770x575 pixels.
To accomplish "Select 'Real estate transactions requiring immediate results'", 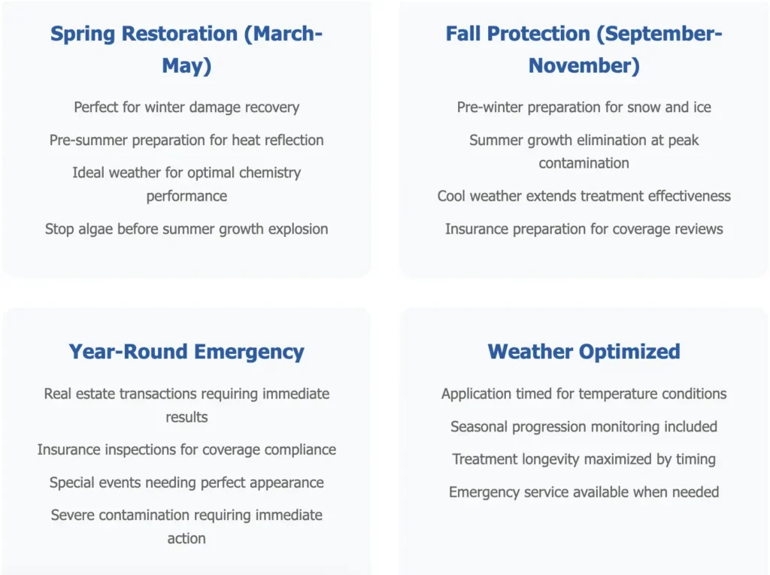I will point(186,405).
